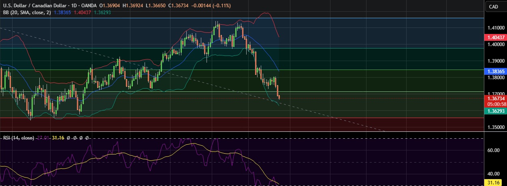Click the red 1.40437 price axis label
The image size is (507, 186).
[x=495, y=37]
